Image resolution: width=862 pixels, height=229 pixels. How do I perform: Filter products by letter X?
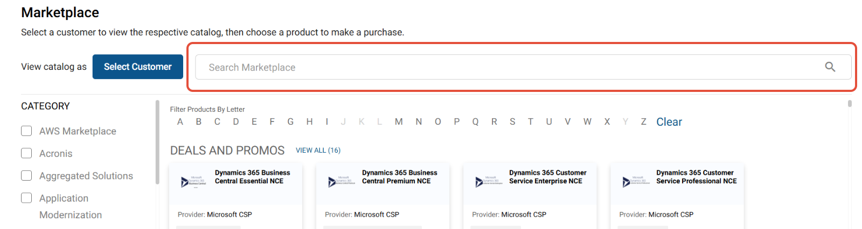coord(607,122)
